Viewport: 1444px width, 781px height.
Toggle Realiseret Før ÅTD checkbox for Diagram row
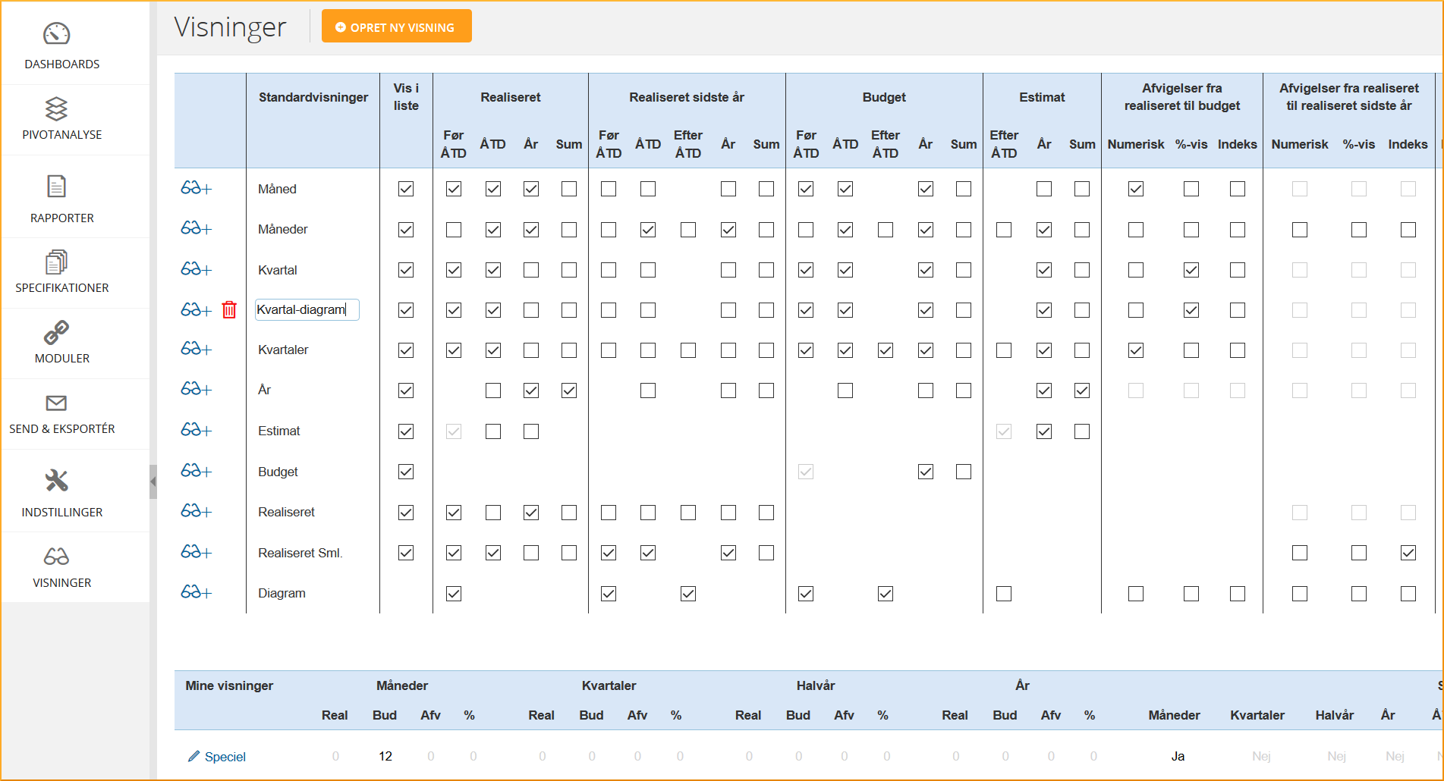pyautogui.click(x=454, y=594)
